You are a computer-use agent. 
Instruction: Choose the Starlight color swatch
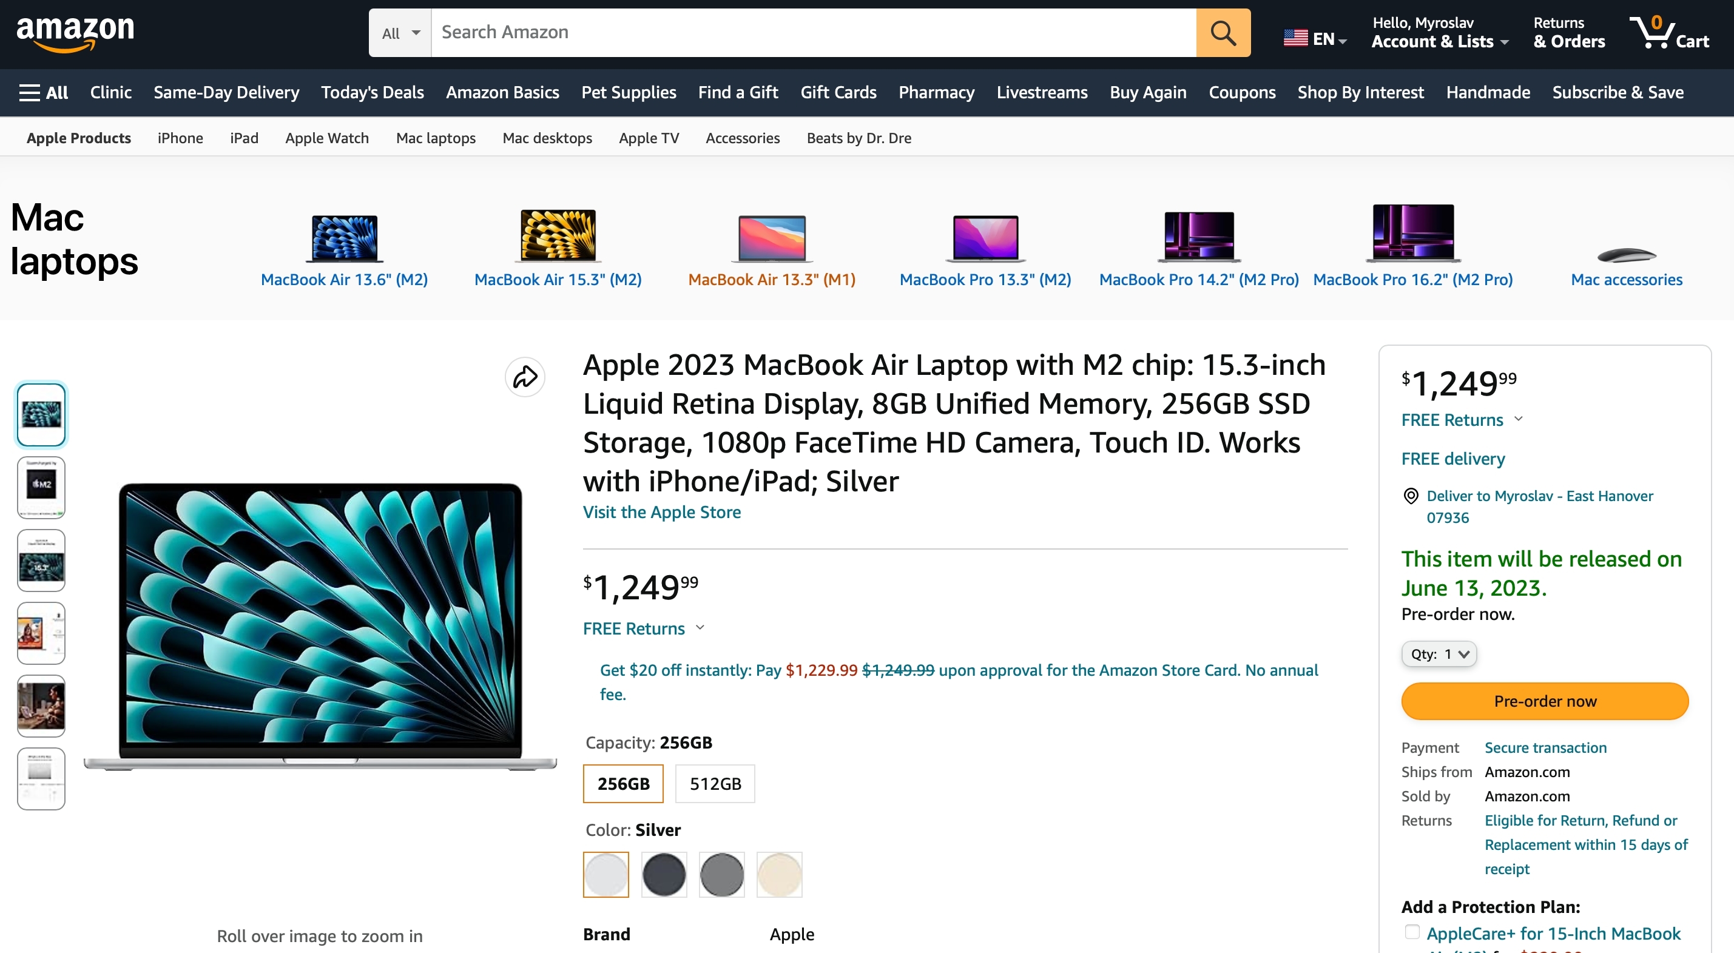pyautogui.click(x=779, y=874)
